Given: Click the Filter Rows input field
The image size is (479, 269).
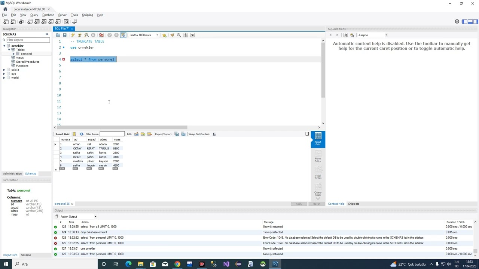Looking at the screenshot, I should (112, 134).
